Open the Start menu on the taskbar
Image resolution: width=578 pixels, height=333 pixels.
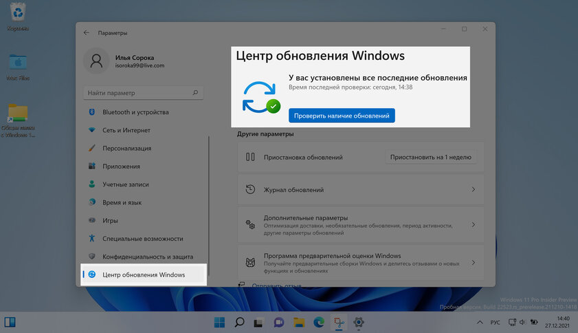pos(219,322)
